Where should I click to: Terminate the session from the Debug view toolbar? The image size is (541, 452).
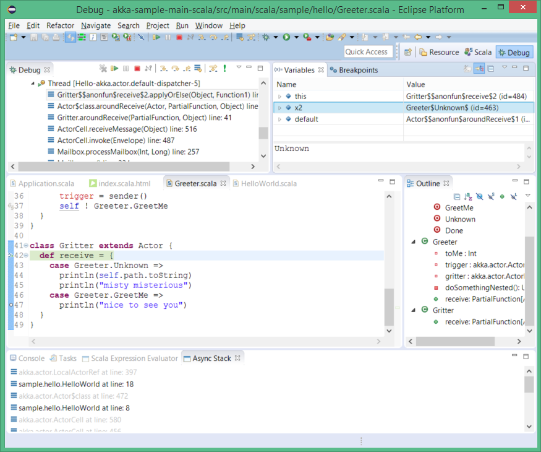[x=137, y=69]
